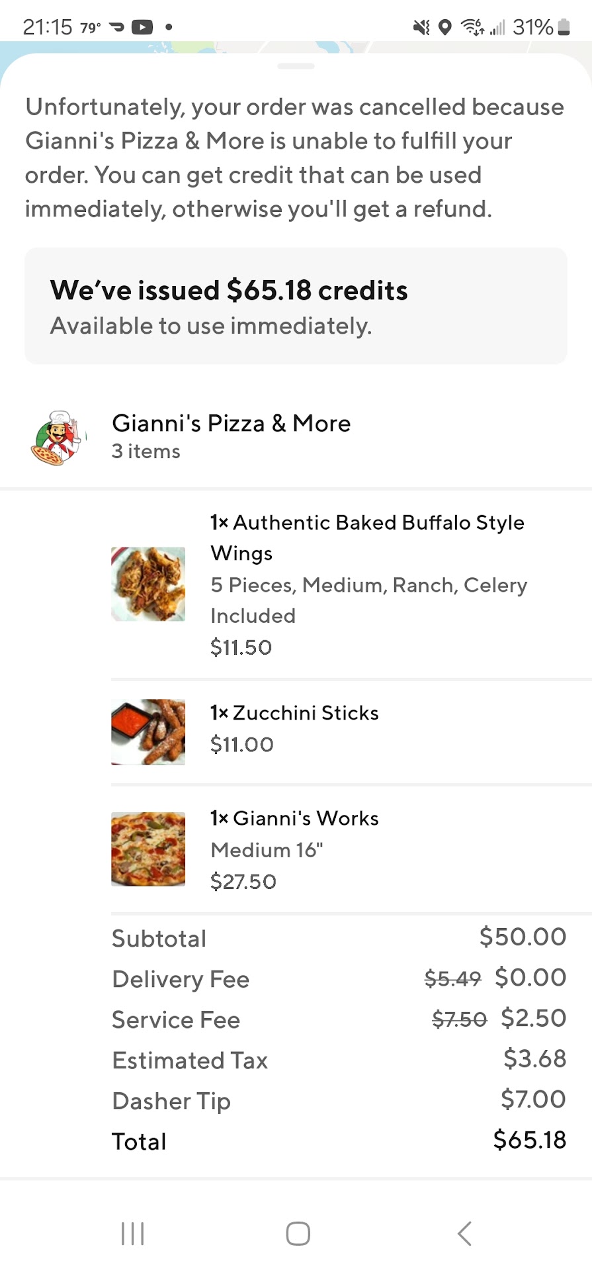Tap the muted sound status icon
Image resolution: width=592 pixels, height=1271 pixels.
tap(421, 27)
